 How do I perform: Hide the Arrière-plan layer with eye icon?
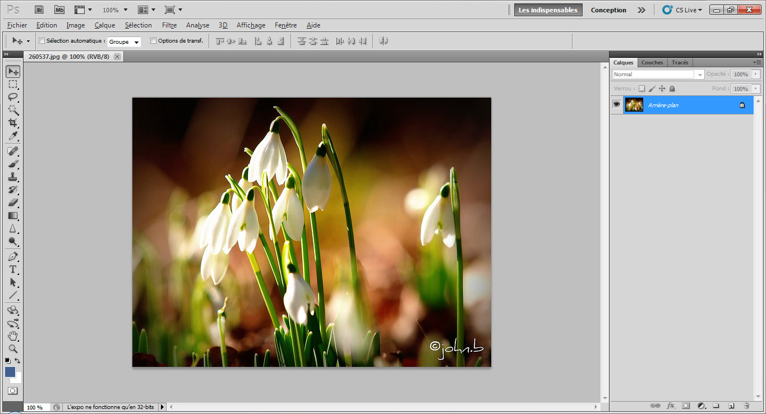click(x=616, y=104)
